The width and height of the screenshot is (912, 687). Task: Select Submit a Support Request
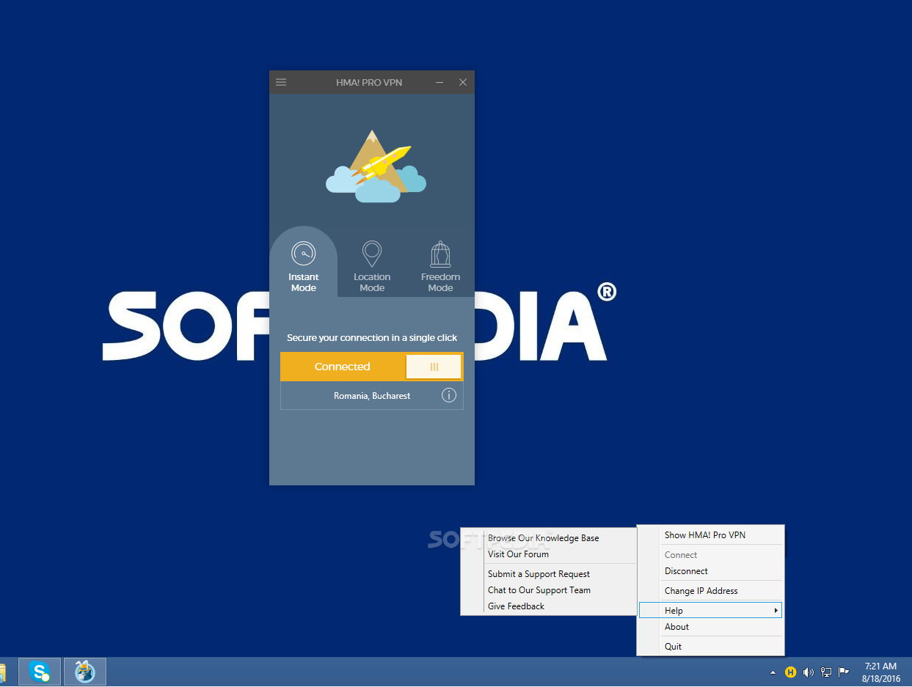548,574
